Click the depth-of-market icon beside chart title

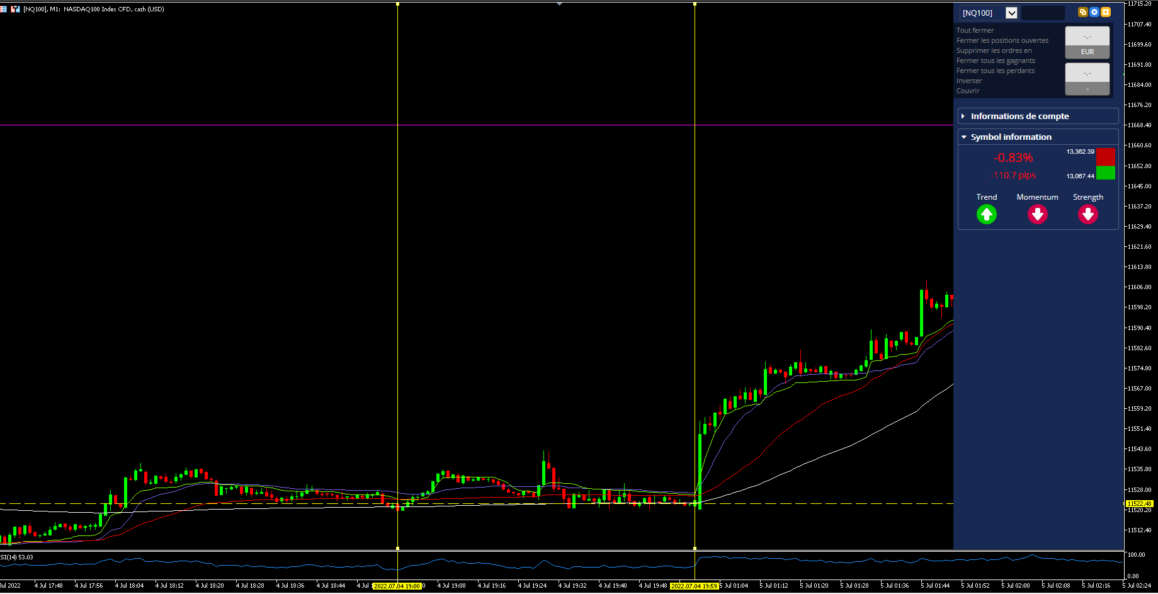pos(4,9)
